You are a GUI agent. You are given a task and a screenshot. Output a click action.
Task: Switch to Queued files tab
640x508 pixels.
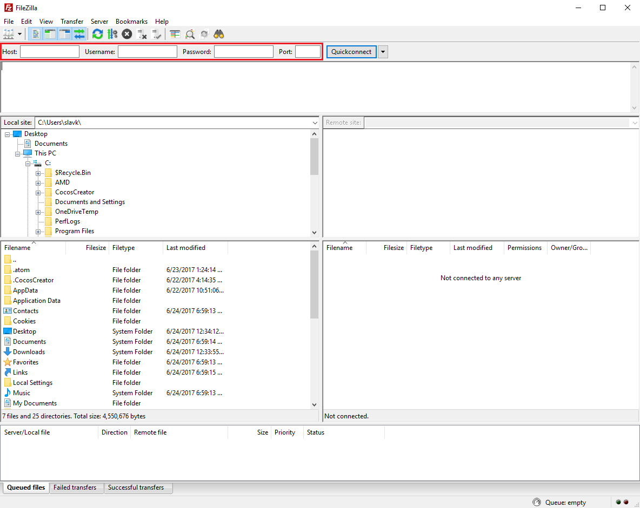point(26,487)
